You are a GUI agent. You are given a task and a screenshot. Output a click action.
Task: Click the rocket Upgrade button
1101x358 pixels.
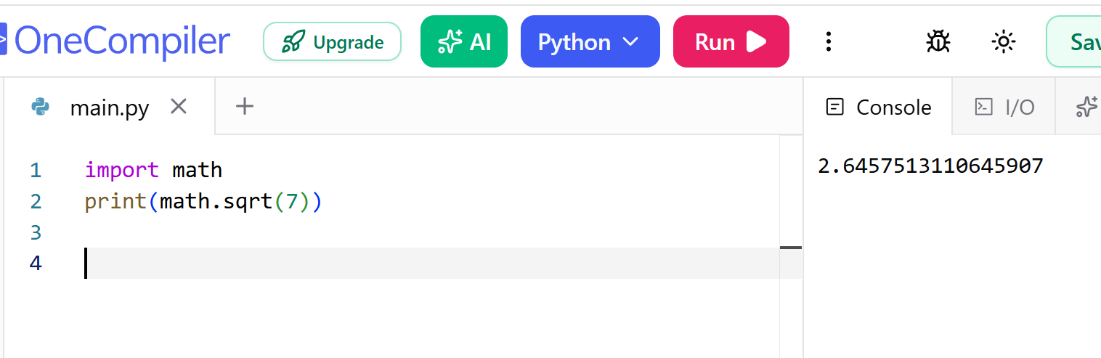tap(332, 42)
